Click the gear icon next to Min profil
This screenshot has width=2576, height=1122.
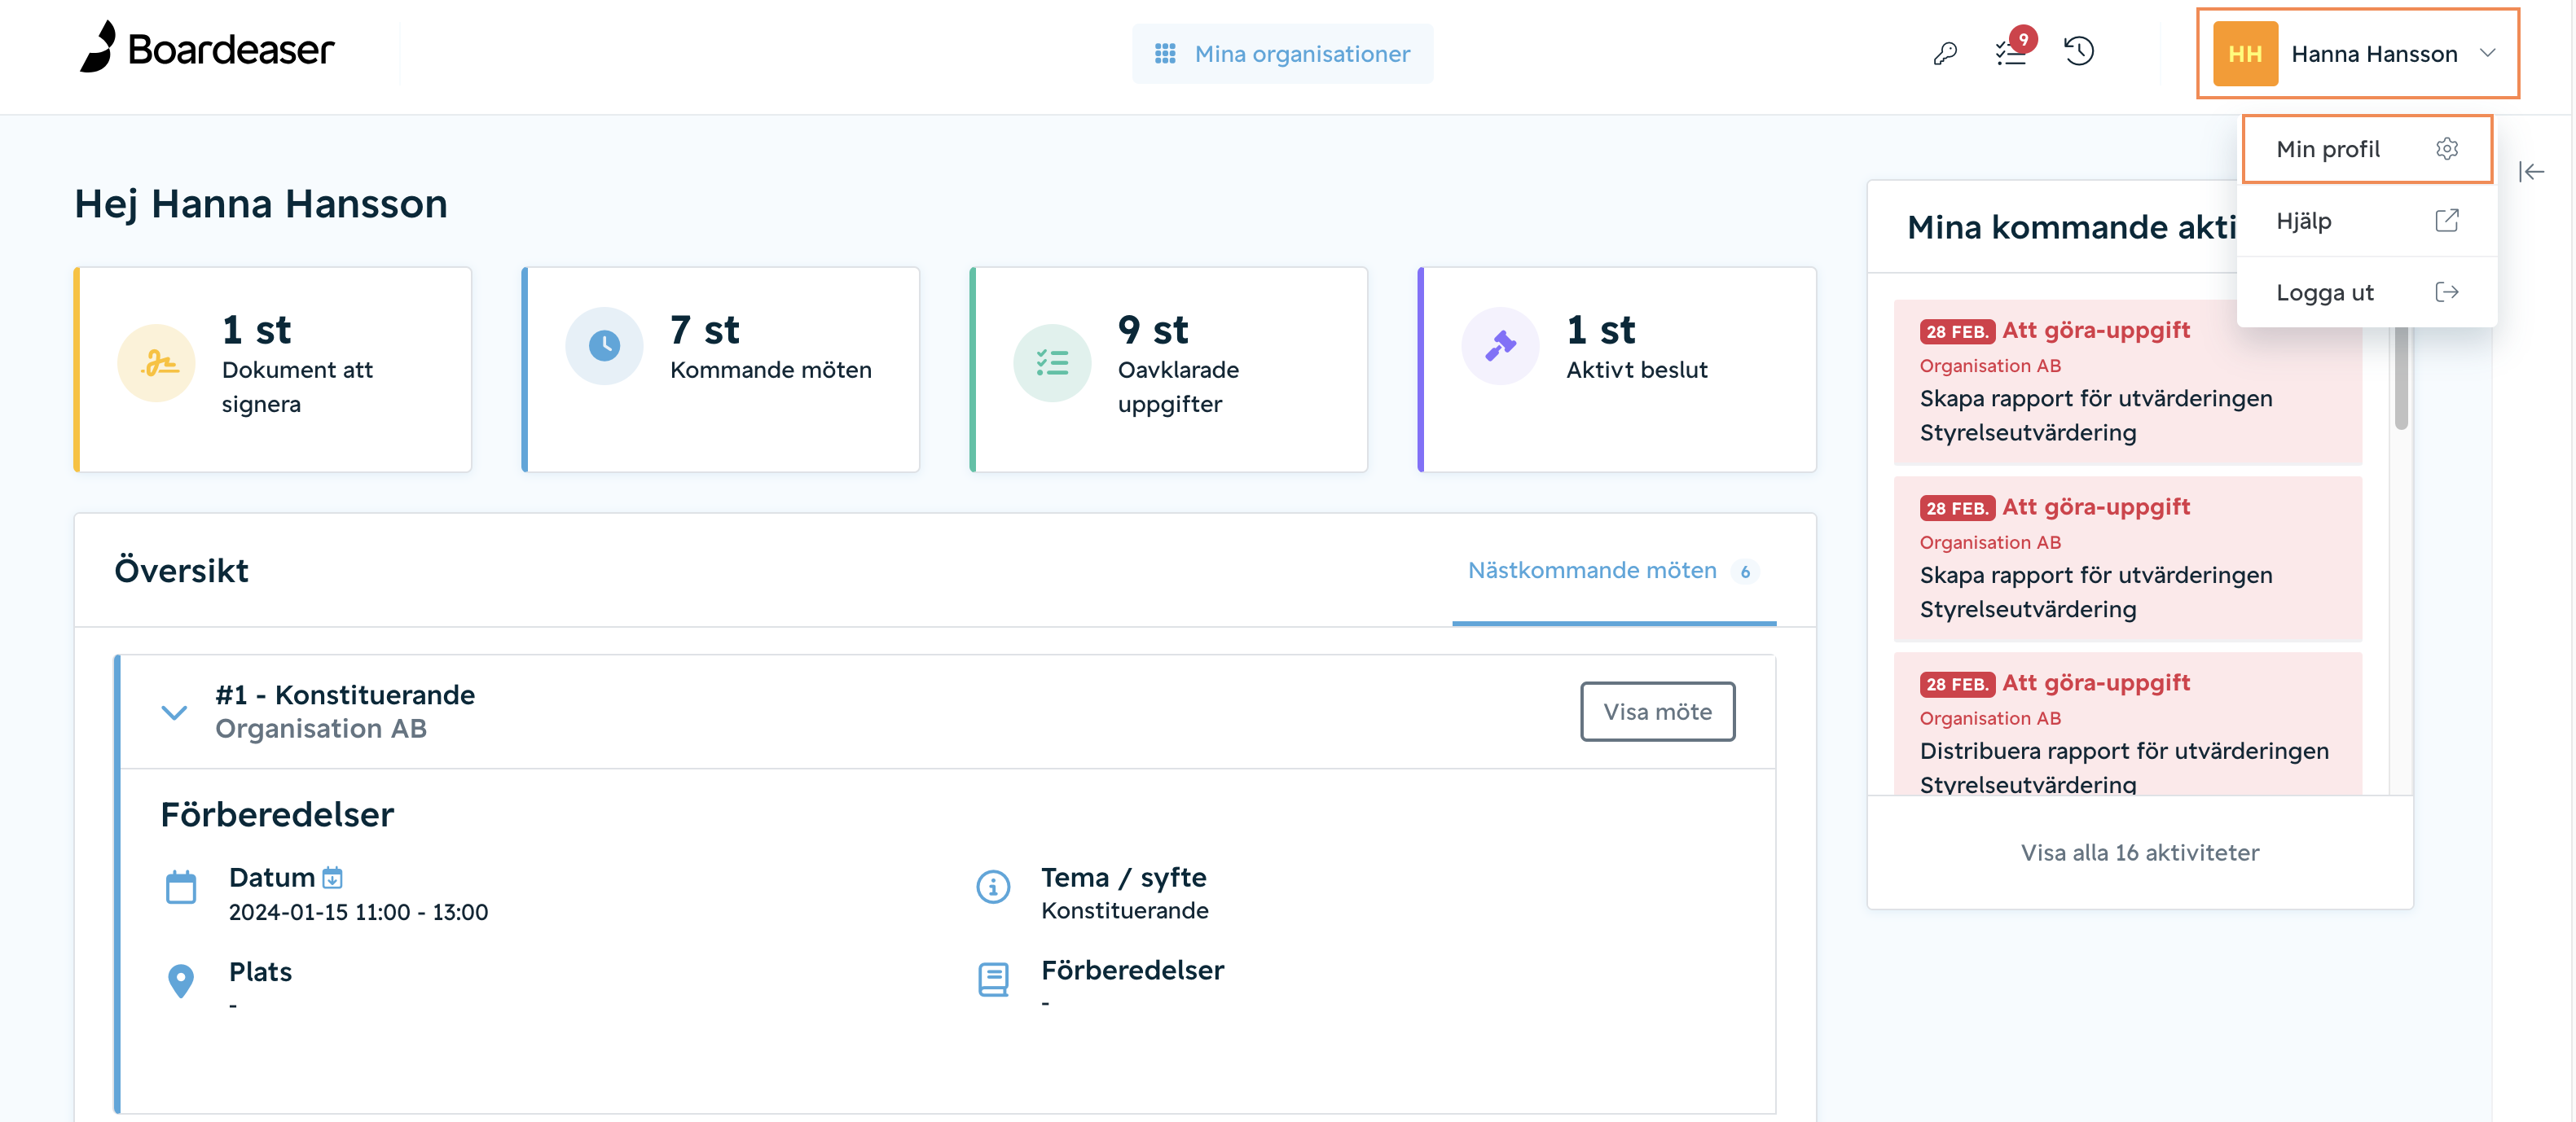2446,149
